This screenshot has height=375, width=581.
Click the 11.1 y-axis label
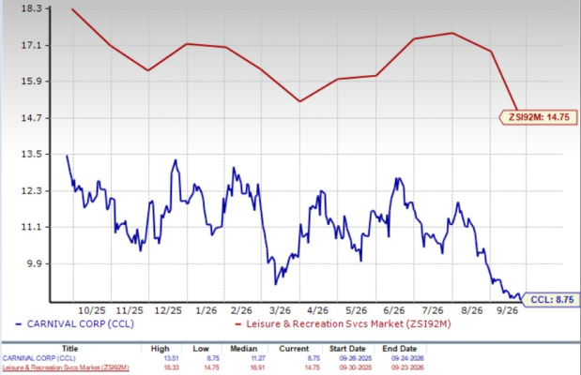point(32,227)
